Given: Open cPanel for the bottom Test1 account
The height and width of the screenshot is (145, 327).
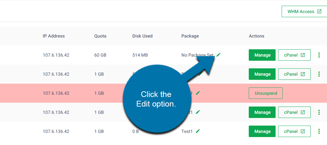Looking at the screenshot, I should point(294,131).
